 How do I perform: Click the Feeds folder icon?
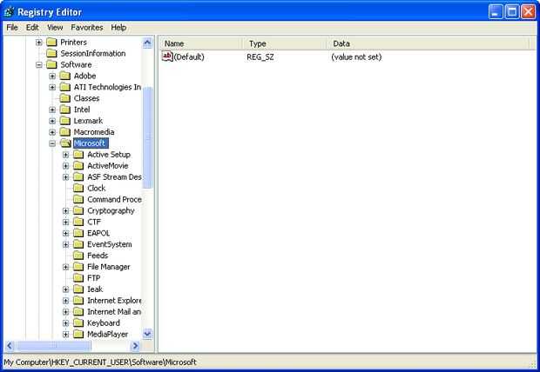pos(78,256)
